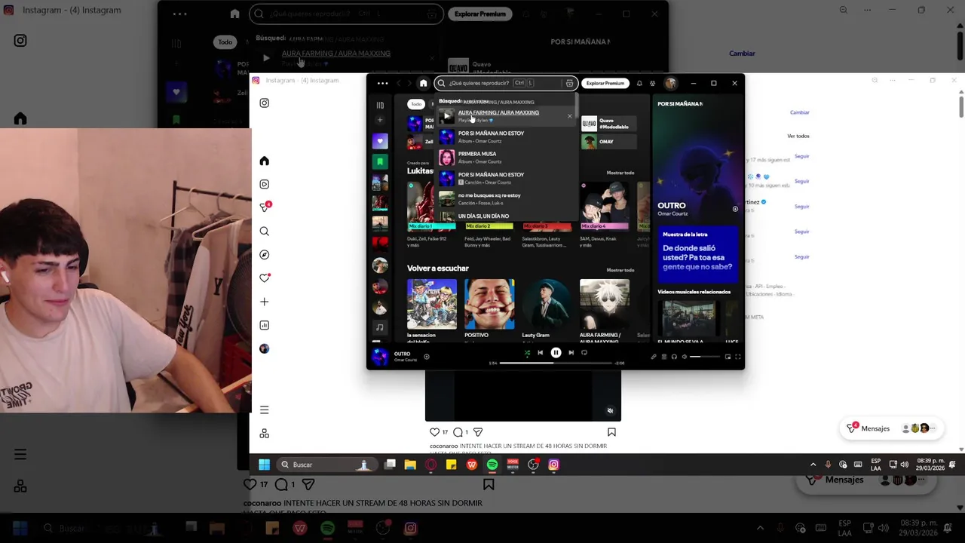Mute Spotify using the speaker icon
The height and width of the screenshot is (543, 965).
[685, 357]
